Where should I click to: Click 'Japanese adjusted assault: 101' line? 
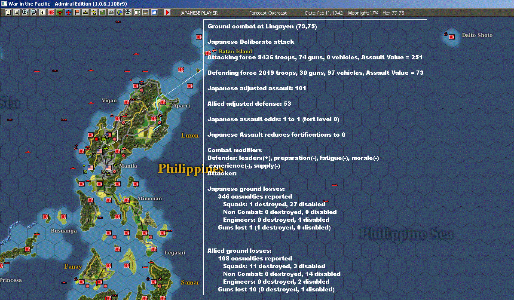click(257, 88)
